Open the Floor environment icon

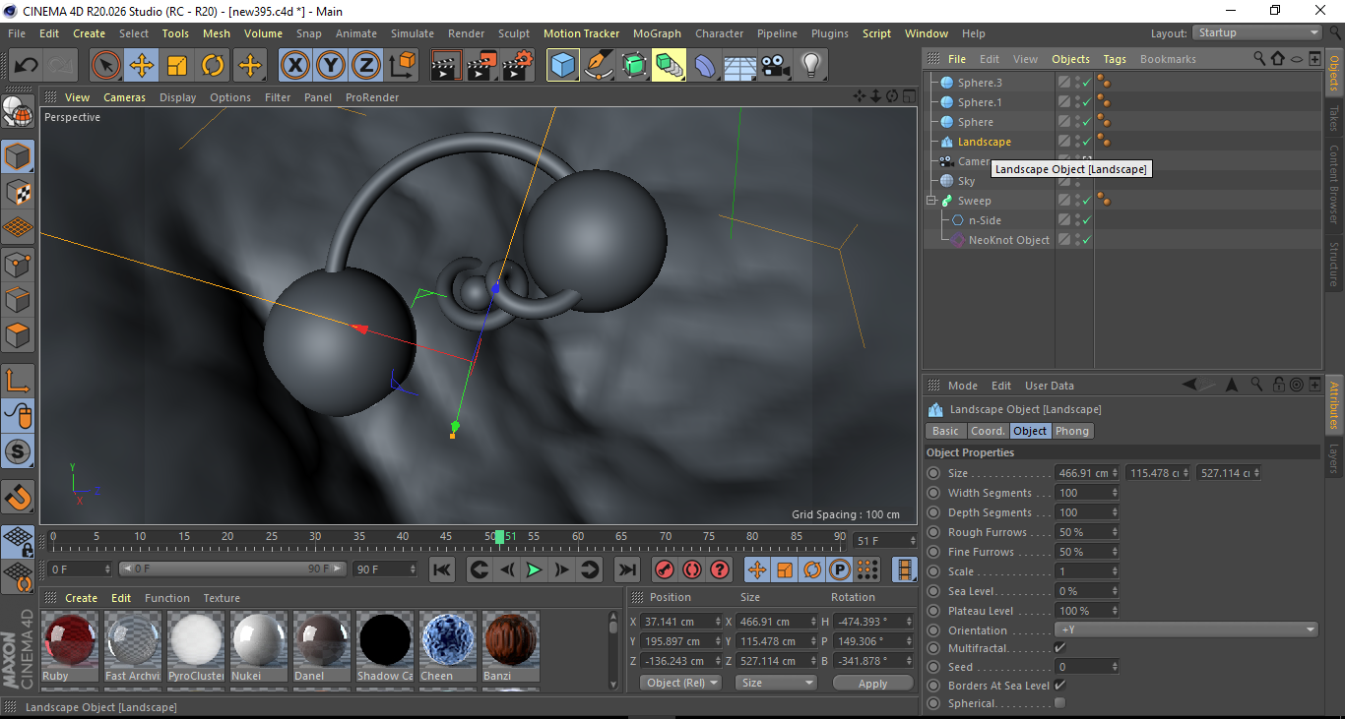click(x=740, y=66)
